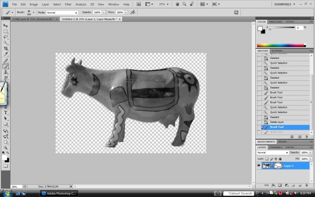Switch to the COW2.psd document tab
315x197 pixels.
(33, 19)
